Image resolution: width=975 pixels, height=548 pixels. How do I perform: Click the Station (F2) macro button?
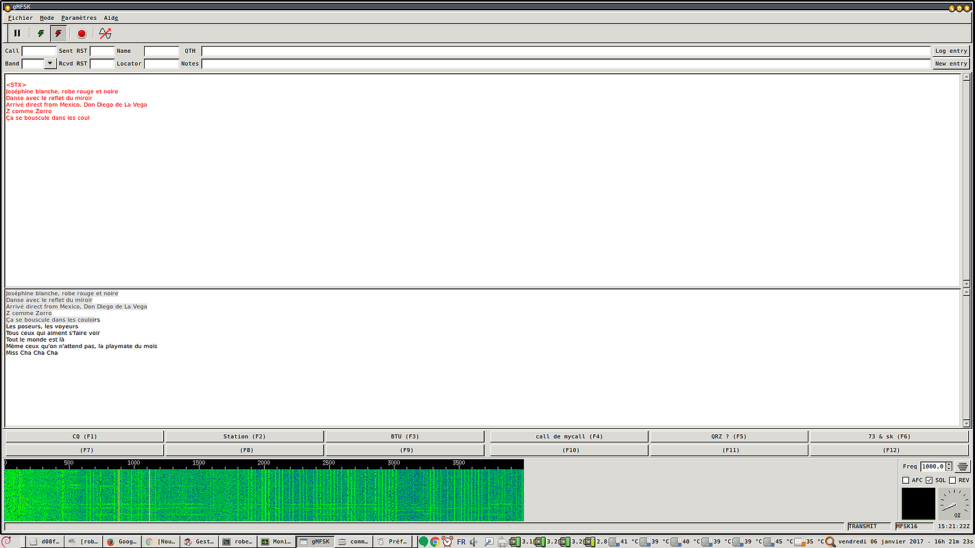(244, 436)
